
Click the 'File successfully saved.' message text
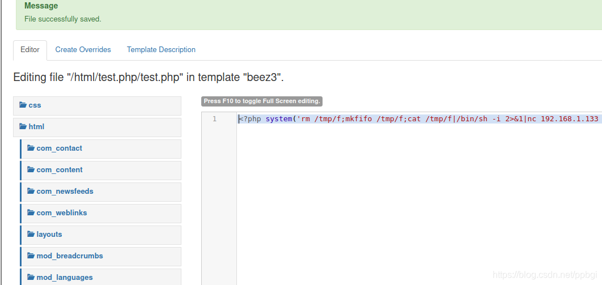62,19
